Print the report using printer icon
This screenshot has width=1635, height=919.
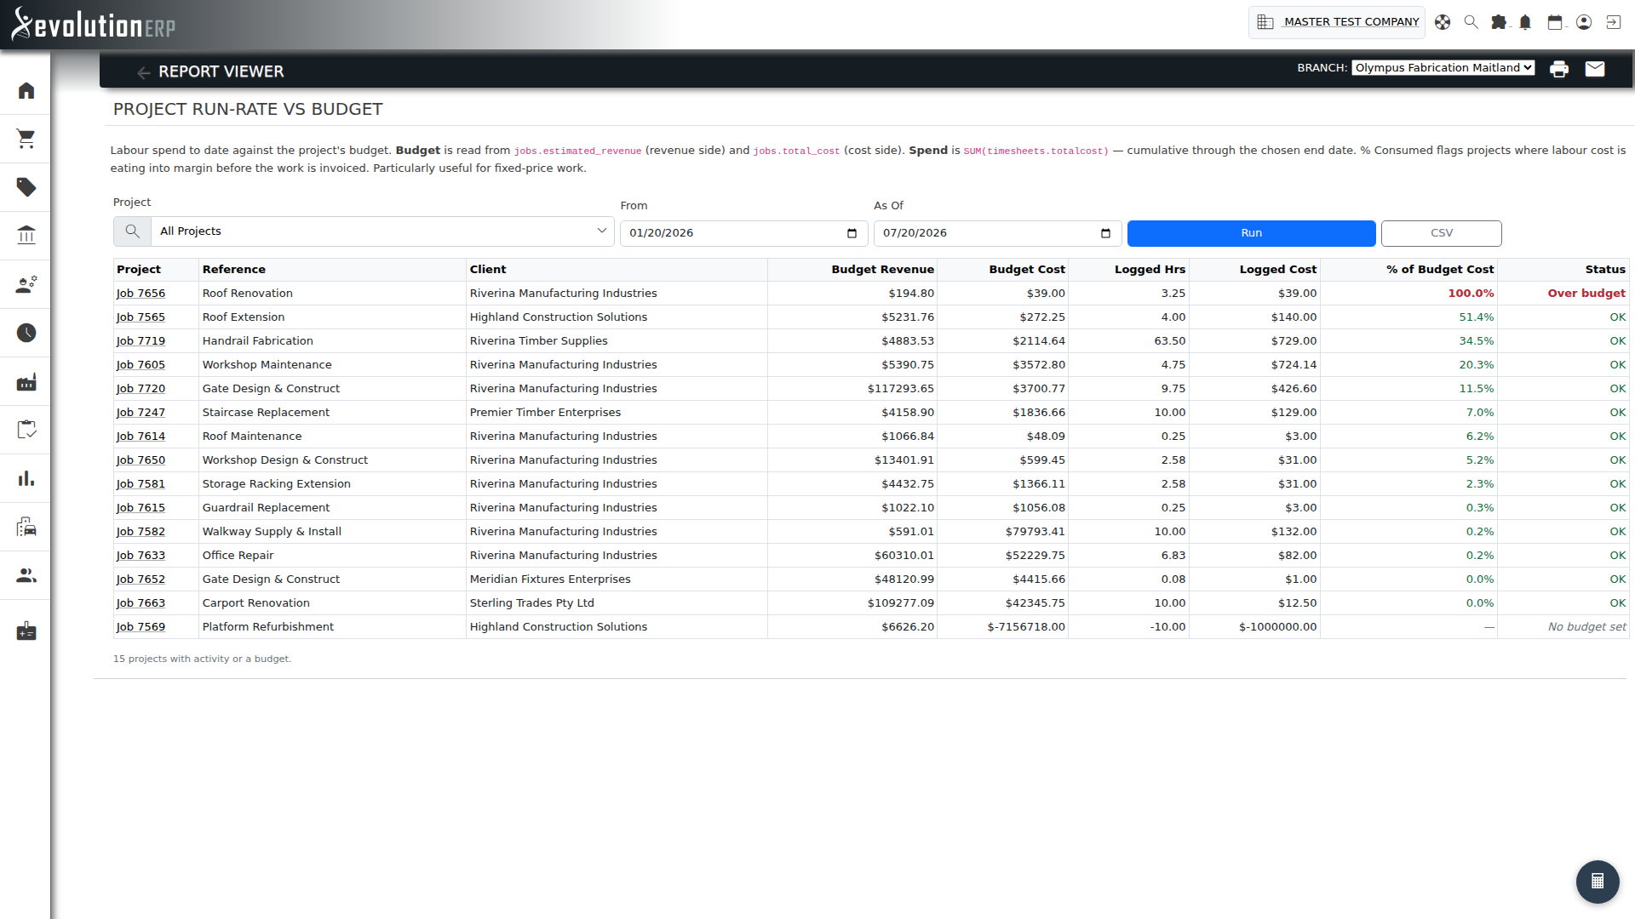click(x=1559, y=69)
